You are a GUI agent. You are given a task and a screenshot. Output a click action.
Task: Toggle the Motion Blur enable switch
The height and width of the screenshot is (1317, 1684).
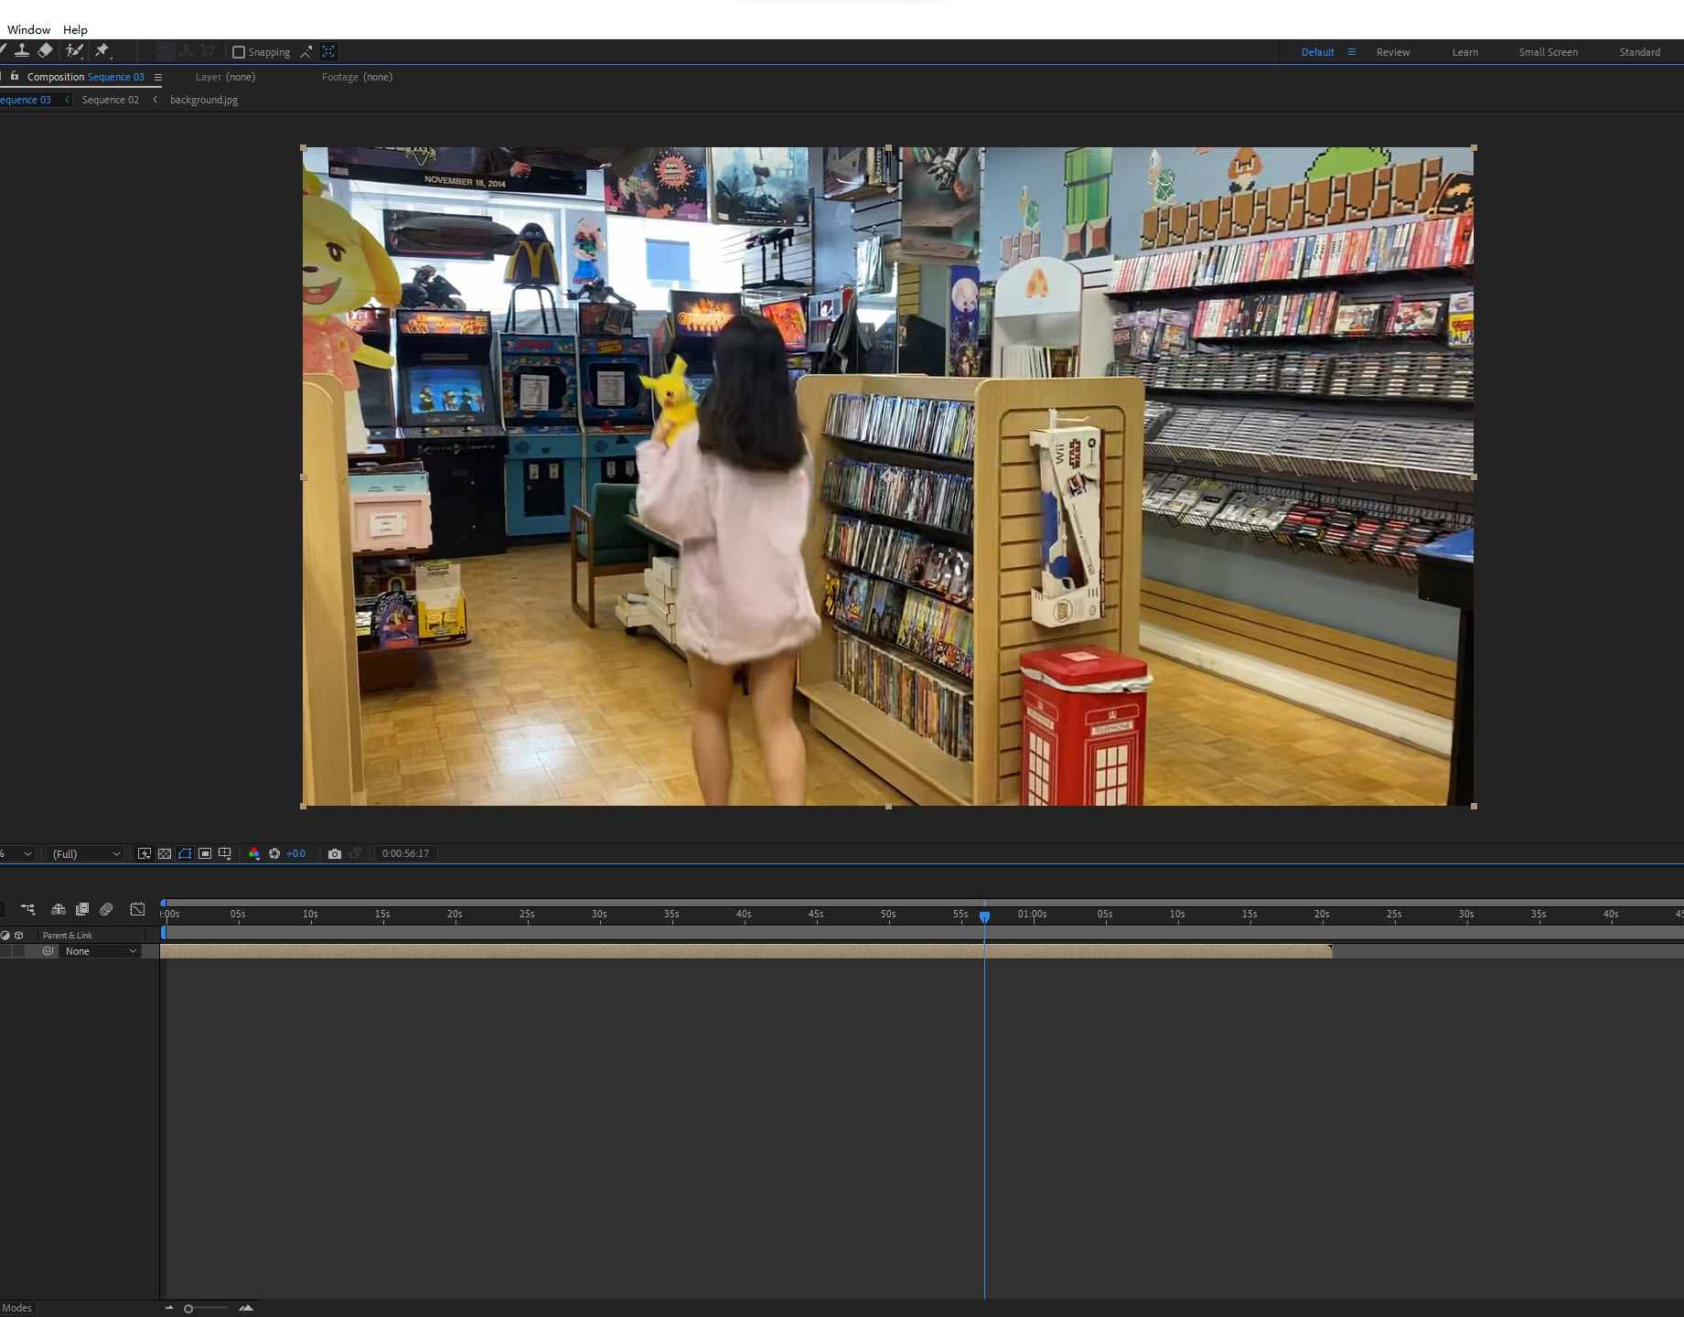click(106, 909)
